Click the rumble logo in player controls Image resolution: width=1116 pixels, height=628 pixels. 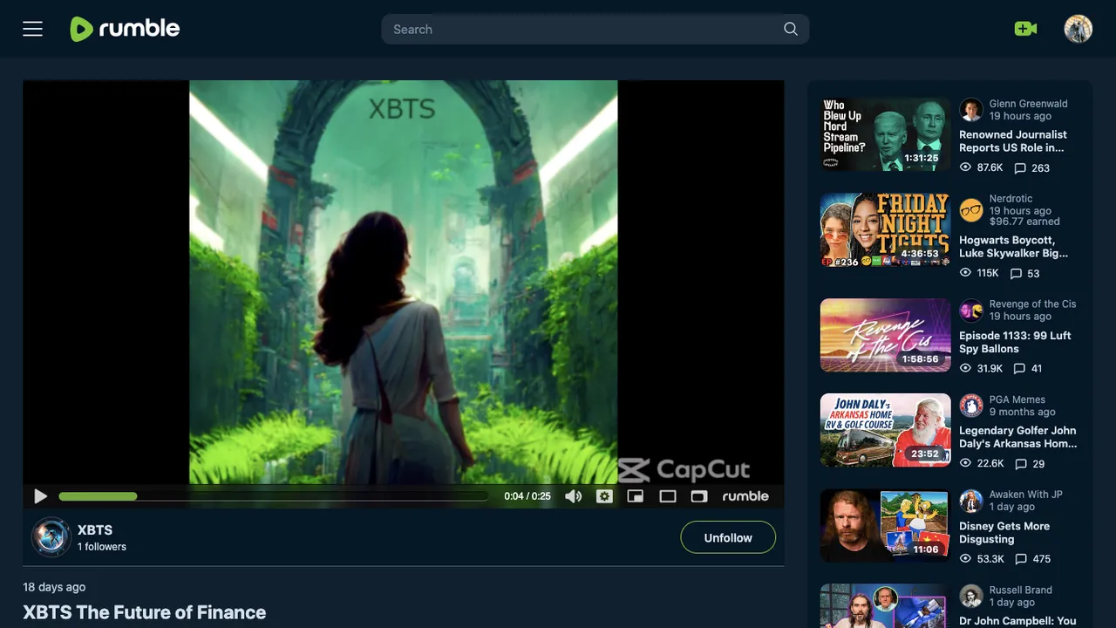(x=745, y=496)
